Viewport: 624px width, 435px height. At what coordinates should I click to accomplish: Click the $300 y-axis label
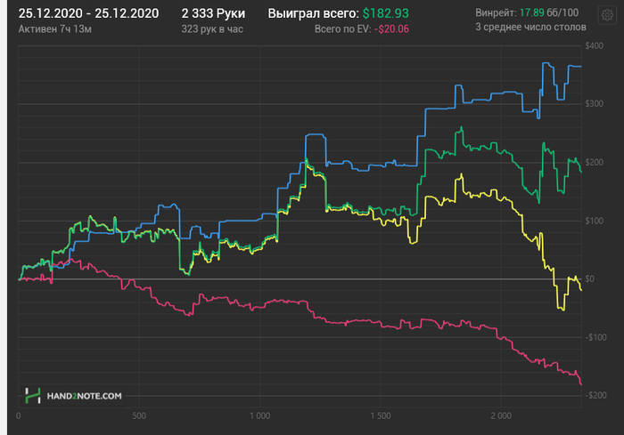point(595,104)
